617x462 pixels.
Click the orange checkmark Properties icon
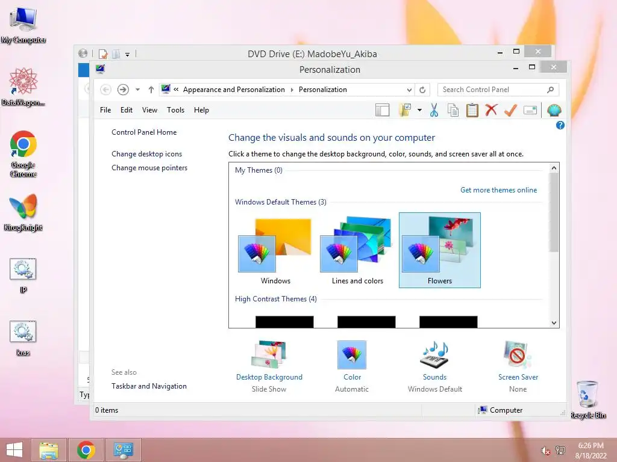pyautogui.click(x=510, y=110)
